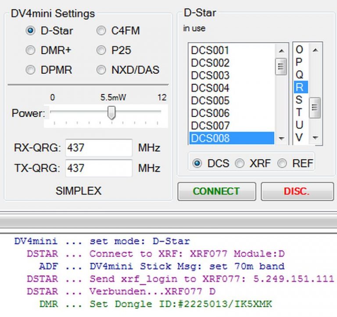
Task: Click in the TX-QRG frequency field
Action: [x=99, y=168]
